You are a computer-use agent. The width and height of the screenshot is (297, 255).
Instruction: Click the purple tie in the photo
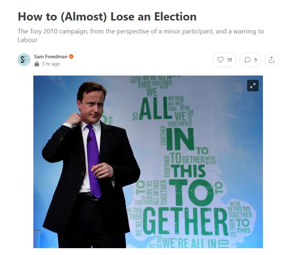click(x=93, y=162)
